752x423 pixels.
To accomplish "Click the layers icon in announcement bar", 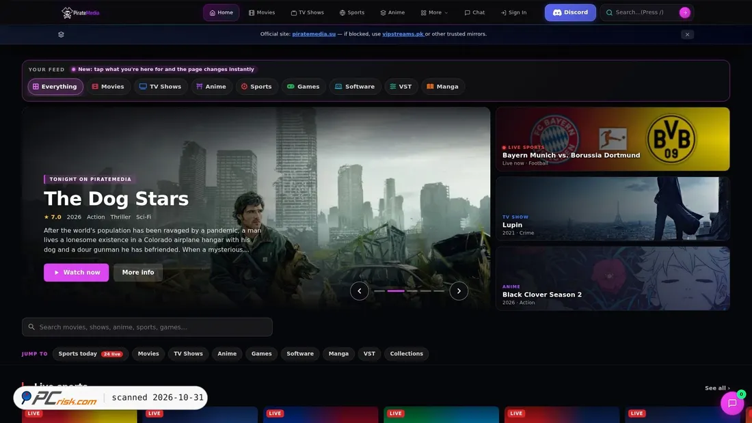I will [61, 35].
